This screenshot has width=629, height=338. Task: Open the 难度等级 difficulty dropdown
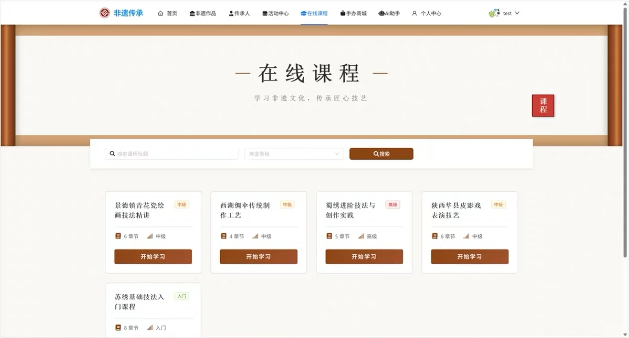coord(293,153)
